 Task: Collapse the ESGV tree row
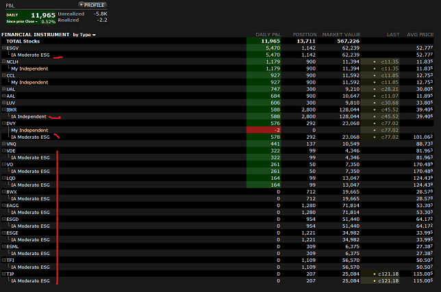[3, 48]
